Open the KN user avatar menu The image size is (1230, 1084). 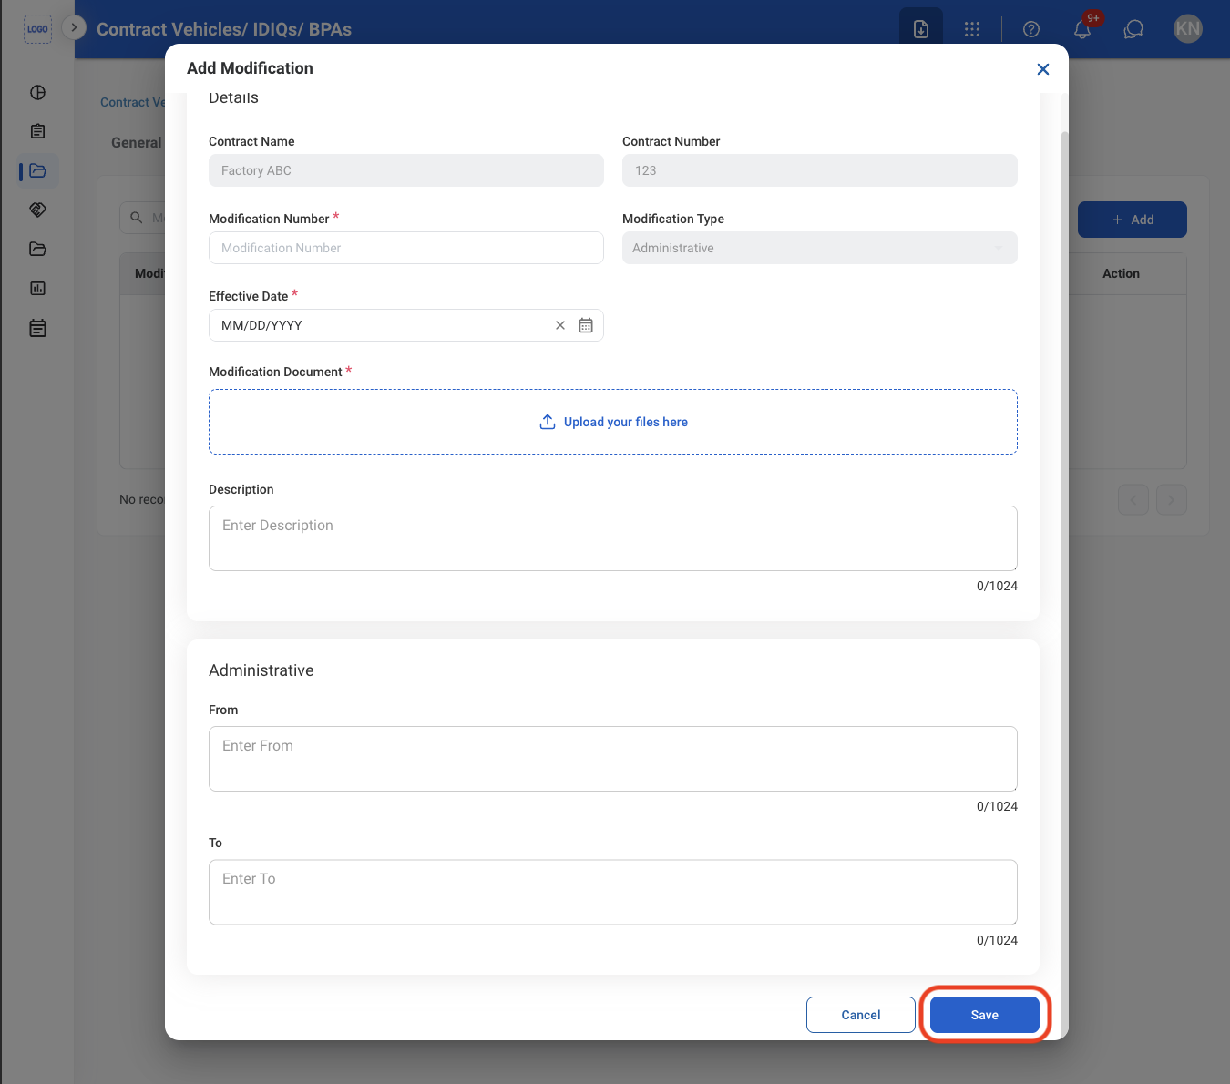(1188, 28)
